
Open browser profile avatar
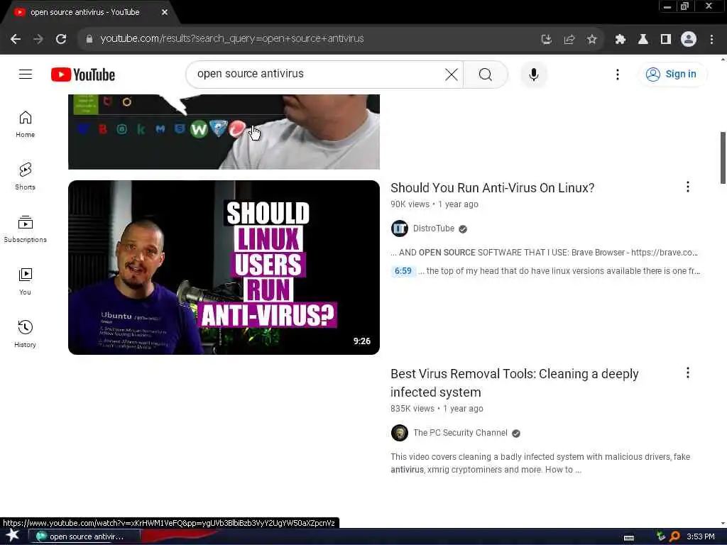(x=689, y=40)
